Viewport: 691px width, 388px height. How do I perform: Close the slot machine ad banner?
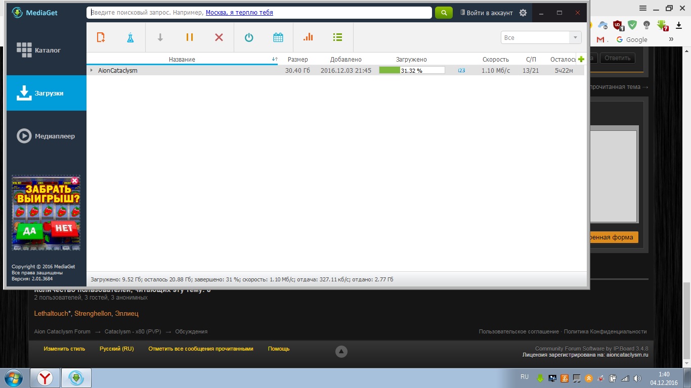point(75,180)
